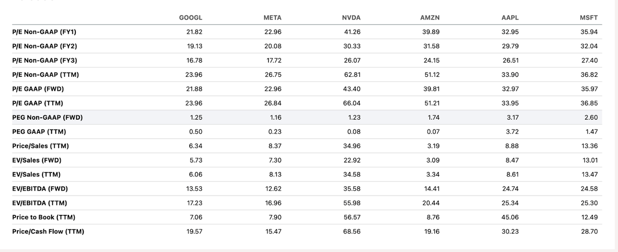
Task: Select the NVDA column header
Action: pyautogui.click(x=351, y=18)
